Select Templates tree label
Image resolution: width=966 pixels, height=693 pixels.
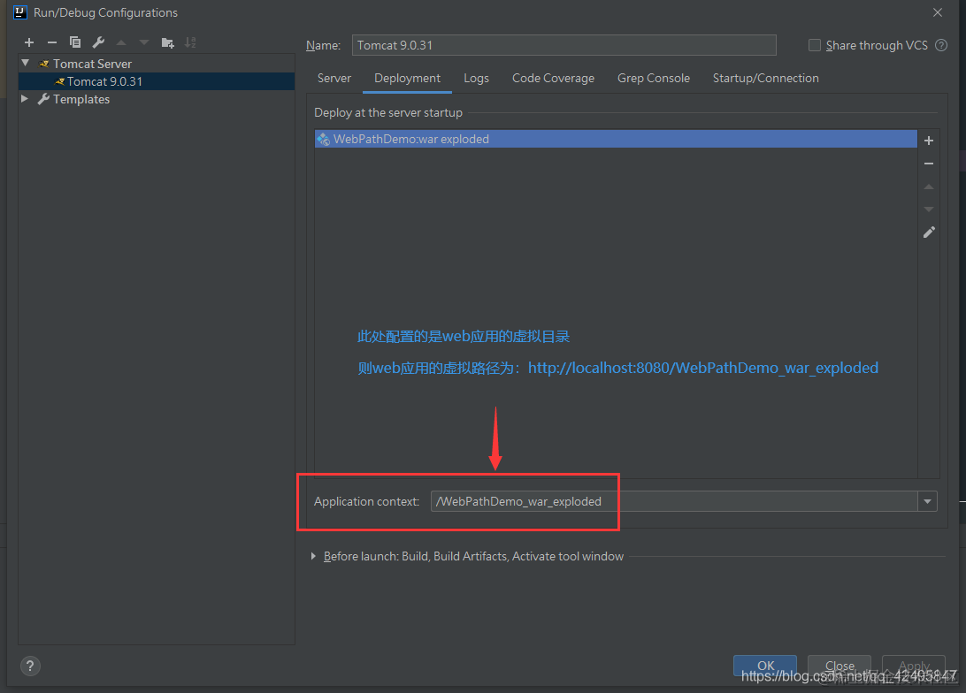(81, 99)
